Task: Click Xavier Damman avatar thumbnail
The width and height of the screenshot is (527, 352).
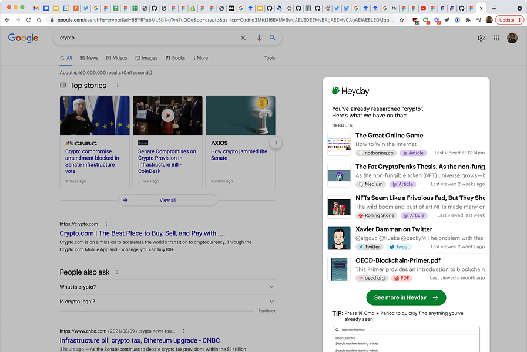Action: 339,238
